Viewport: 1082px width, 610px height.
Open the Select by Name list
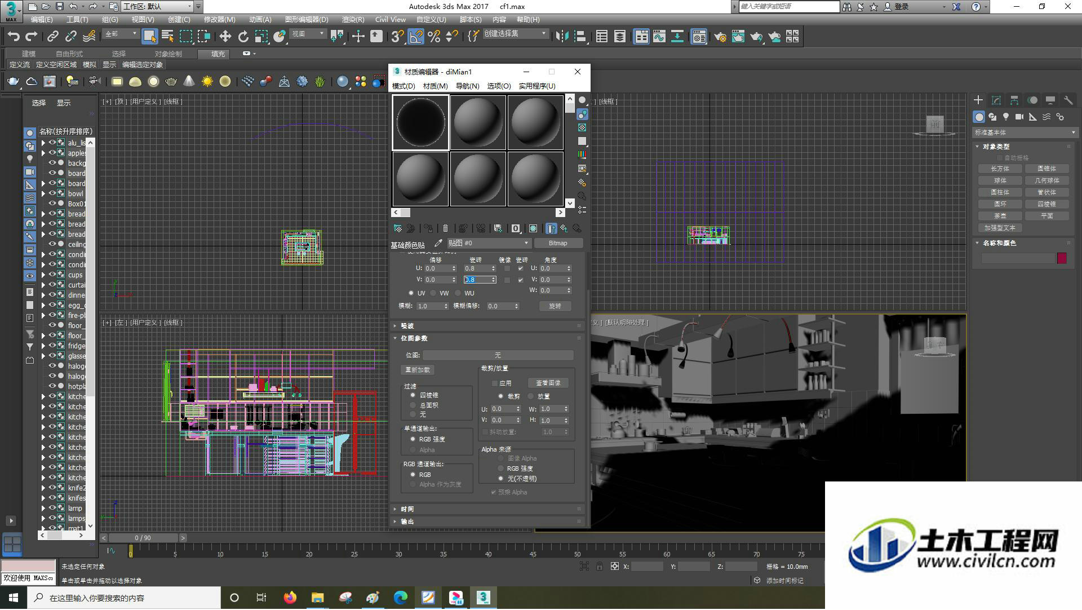pos(167,37)
